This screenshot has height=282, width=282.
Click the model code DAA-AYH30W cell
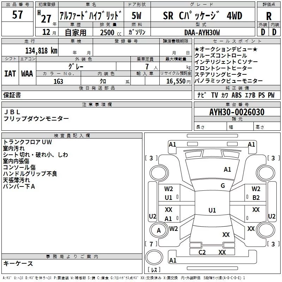click(x=202, y=32)
